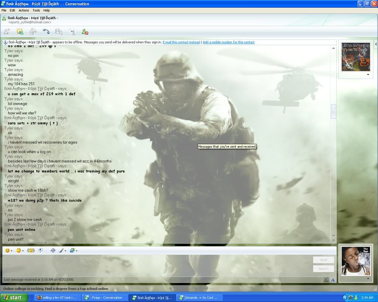Open the share files icon in the toolbar

[x=20, y=32]
